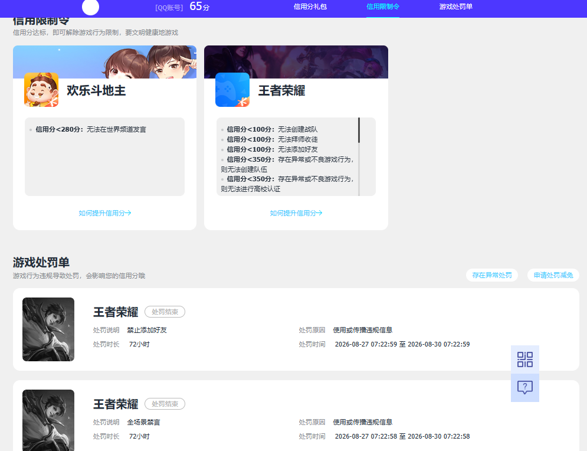
Task: Click hero thumbnail of 禁止添加好友 penalty
Action: coord(48,329)
